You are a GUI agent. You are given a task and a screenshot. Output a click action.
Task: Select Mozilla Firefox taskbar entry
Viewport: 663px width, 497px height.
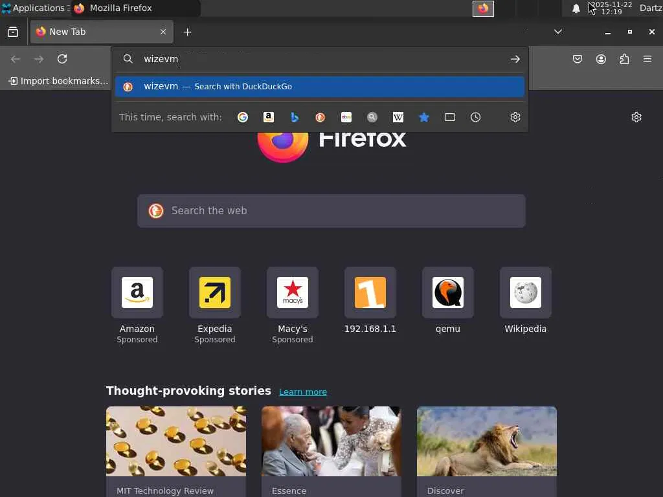coord(135,8)
